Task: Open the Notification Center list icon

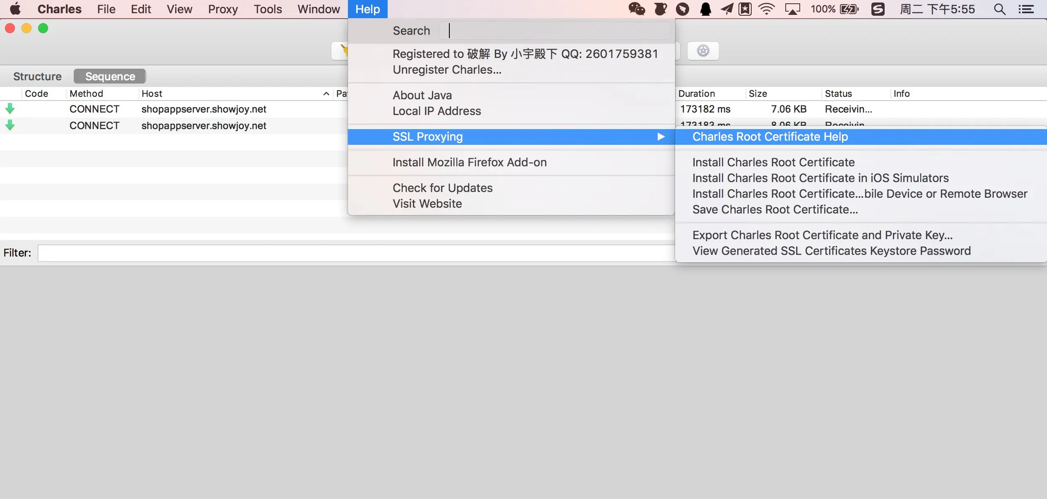Action: 1026,9
